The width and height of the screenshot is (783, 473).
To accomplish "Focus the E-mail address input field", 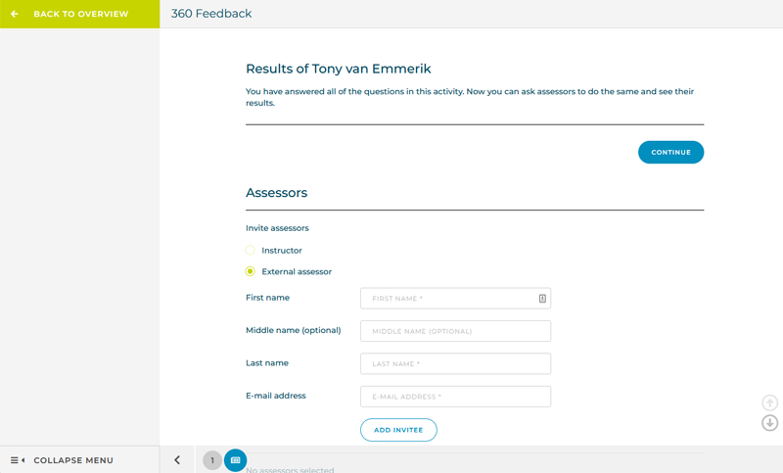I will (455, 397).
